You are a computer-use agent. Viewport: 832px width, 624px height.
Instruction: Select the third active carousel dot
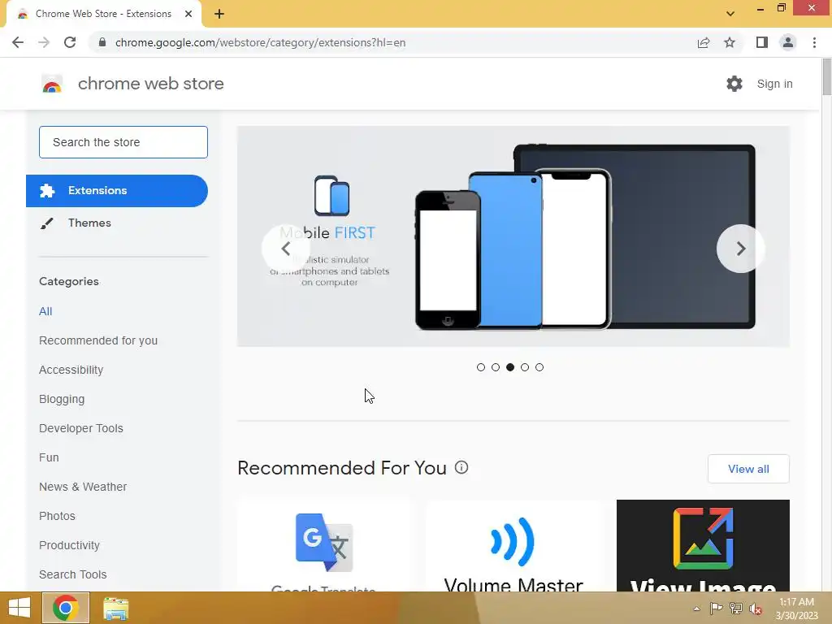click(510, 367)
